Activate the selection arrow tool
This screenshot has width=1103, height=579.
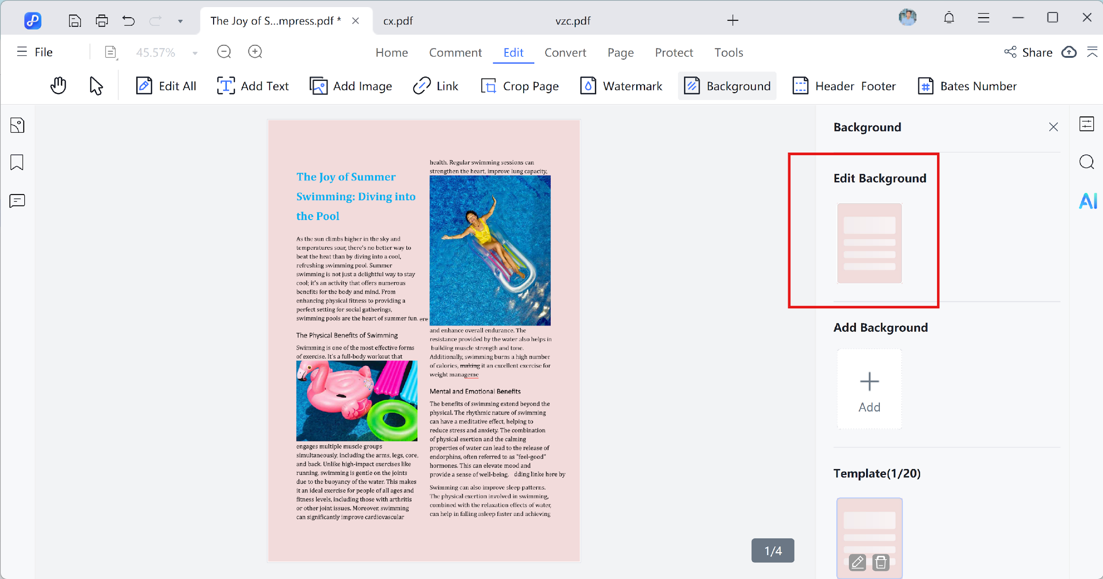95,86
